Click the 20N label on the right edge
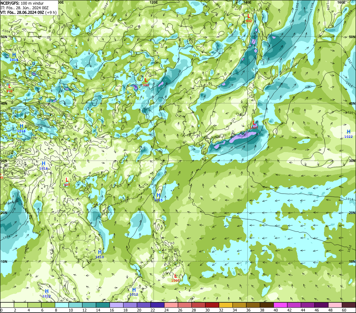 click(352, 213)
